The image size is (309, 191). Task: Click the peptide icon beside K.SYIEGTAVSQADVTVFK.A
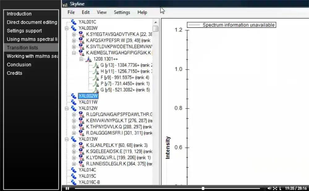(81, 34)
